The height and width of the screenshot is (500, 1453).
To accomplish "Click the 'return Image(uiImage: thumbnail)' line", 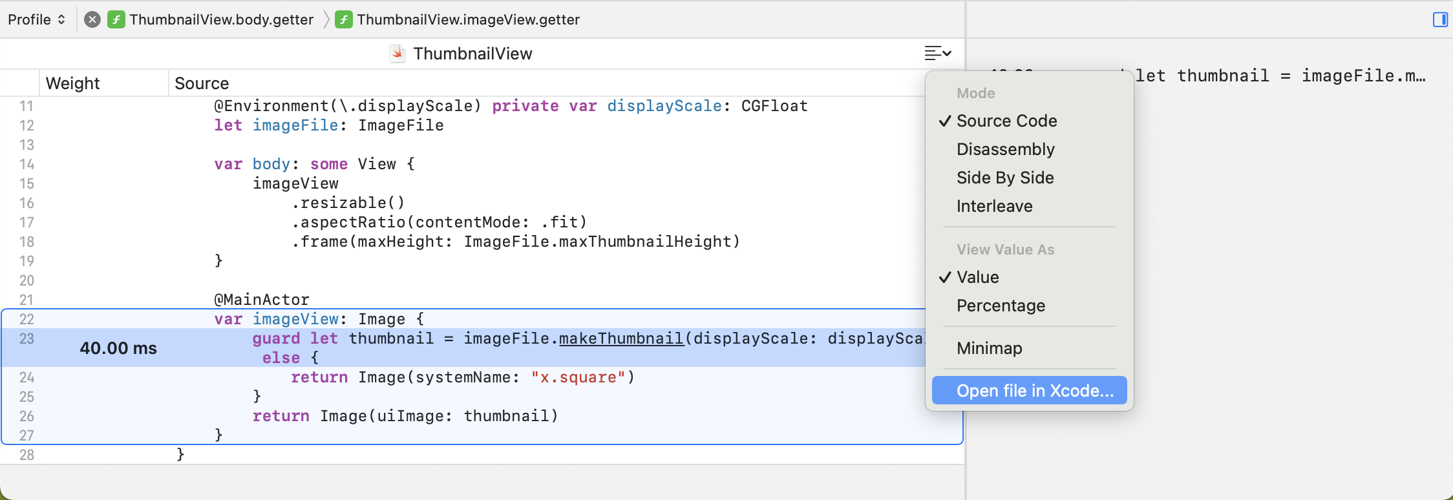I will (x=405, y=416).
